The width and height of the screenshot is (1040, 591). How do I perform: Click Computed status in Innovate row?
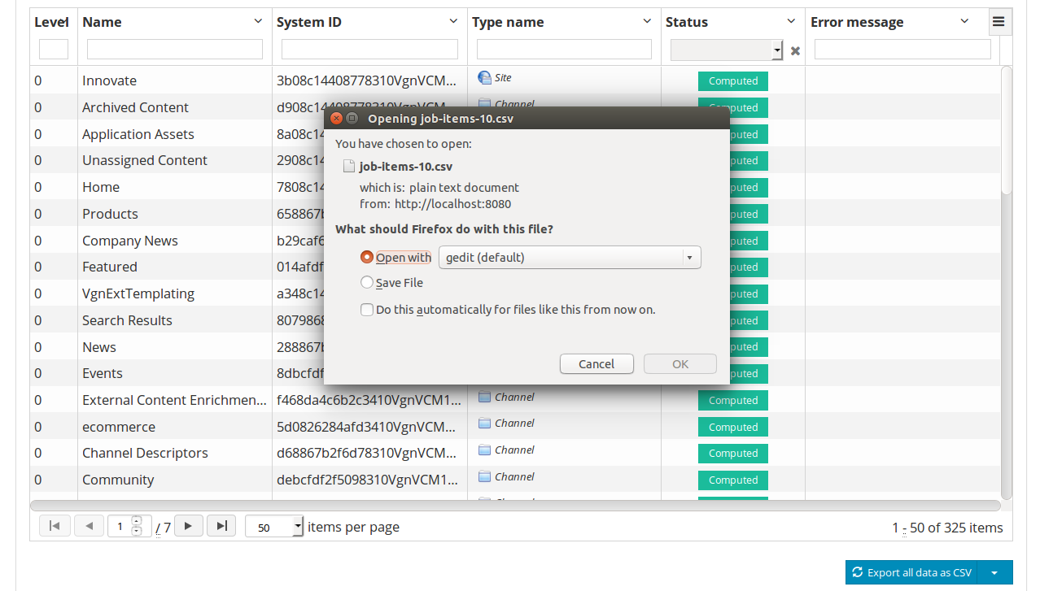click(x=733, y=81)
